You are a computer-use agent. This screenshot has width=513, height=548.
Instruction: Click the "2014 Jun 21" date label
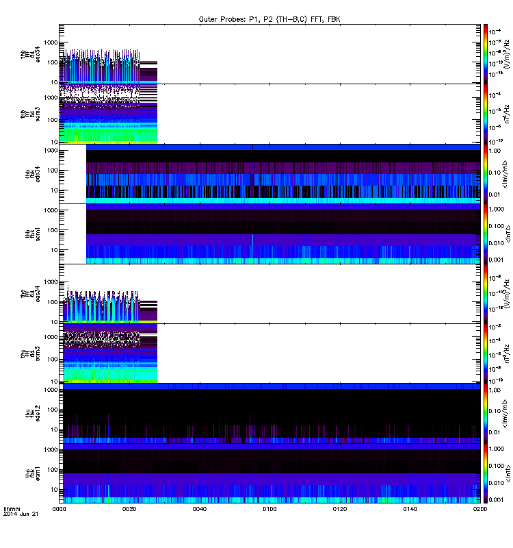21,514
